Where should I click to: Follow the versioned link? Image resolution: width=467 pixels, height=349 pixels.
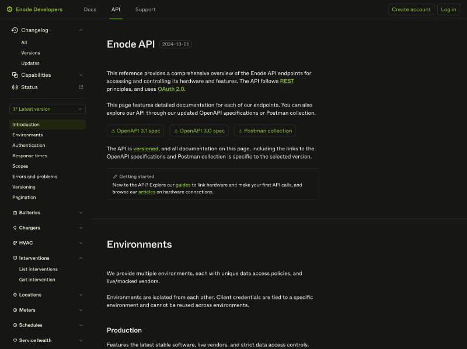point(145,149)
